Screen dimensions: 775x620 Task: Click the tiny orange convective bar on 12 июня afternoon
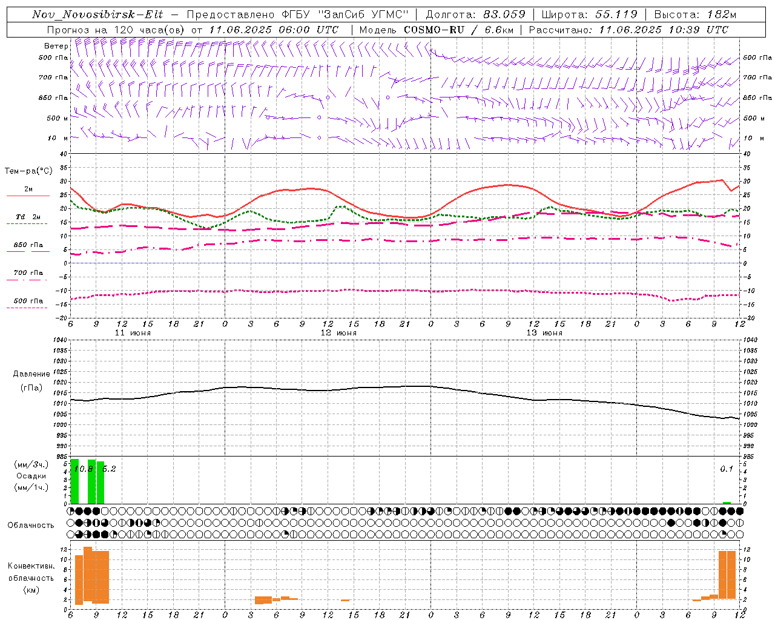coord(345,600)
